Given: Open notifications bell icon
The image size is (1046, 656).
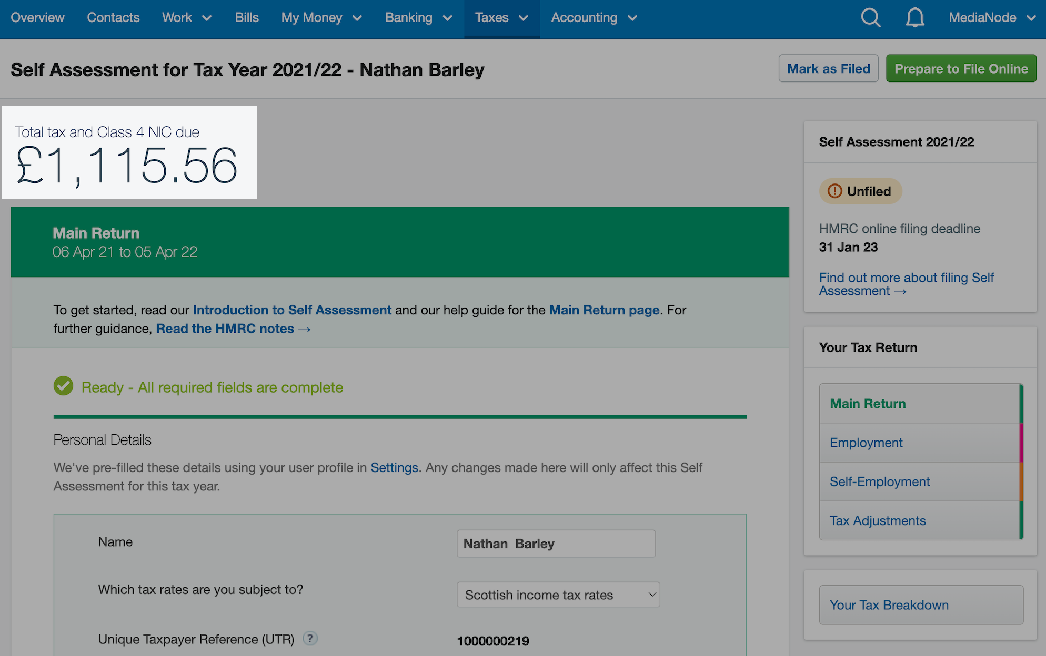Looking at the screenshot, I should [x=915, y=18].
